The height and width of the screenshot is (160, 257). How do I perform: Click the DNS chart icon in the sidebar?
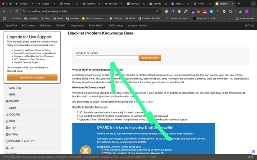[x=7, y=121]
